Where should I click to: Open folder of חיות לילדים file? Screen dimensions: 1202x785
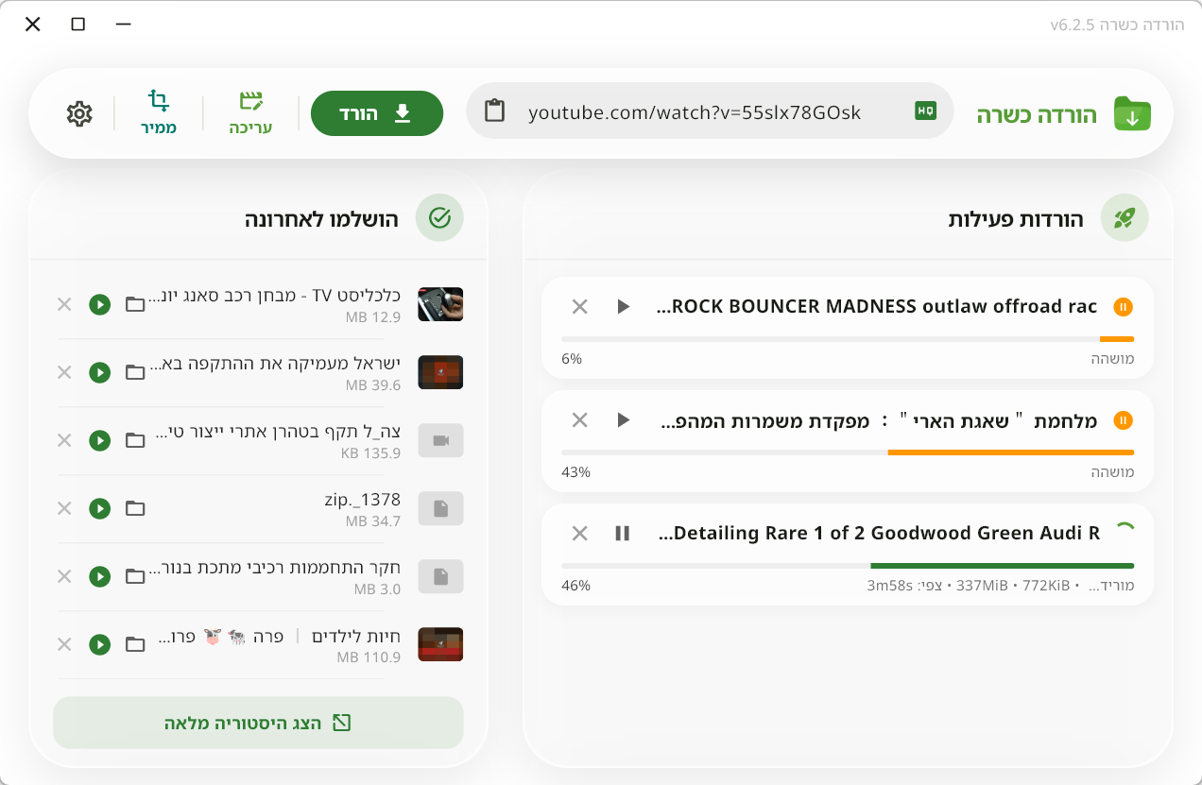(135, 644)
